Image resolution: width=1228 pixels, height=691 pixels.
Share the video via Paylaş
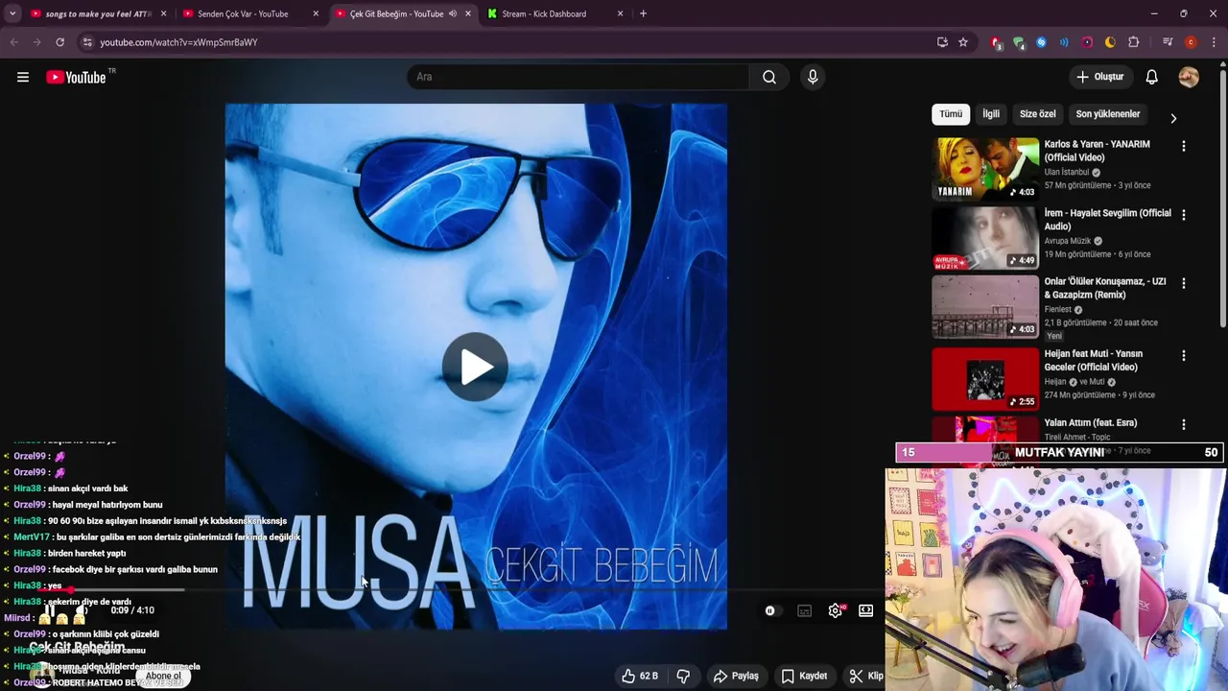pos(736,676)
